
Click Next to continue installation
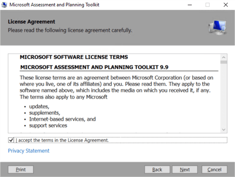(185, 169)
